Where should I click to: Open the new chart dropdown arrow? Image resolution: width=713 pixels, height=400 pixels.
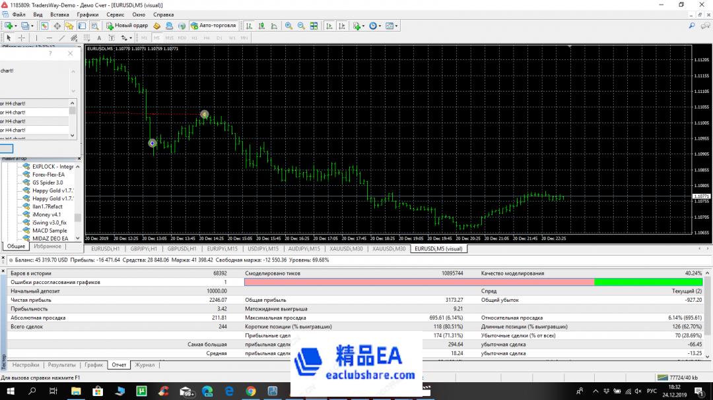tap(17, 26)
